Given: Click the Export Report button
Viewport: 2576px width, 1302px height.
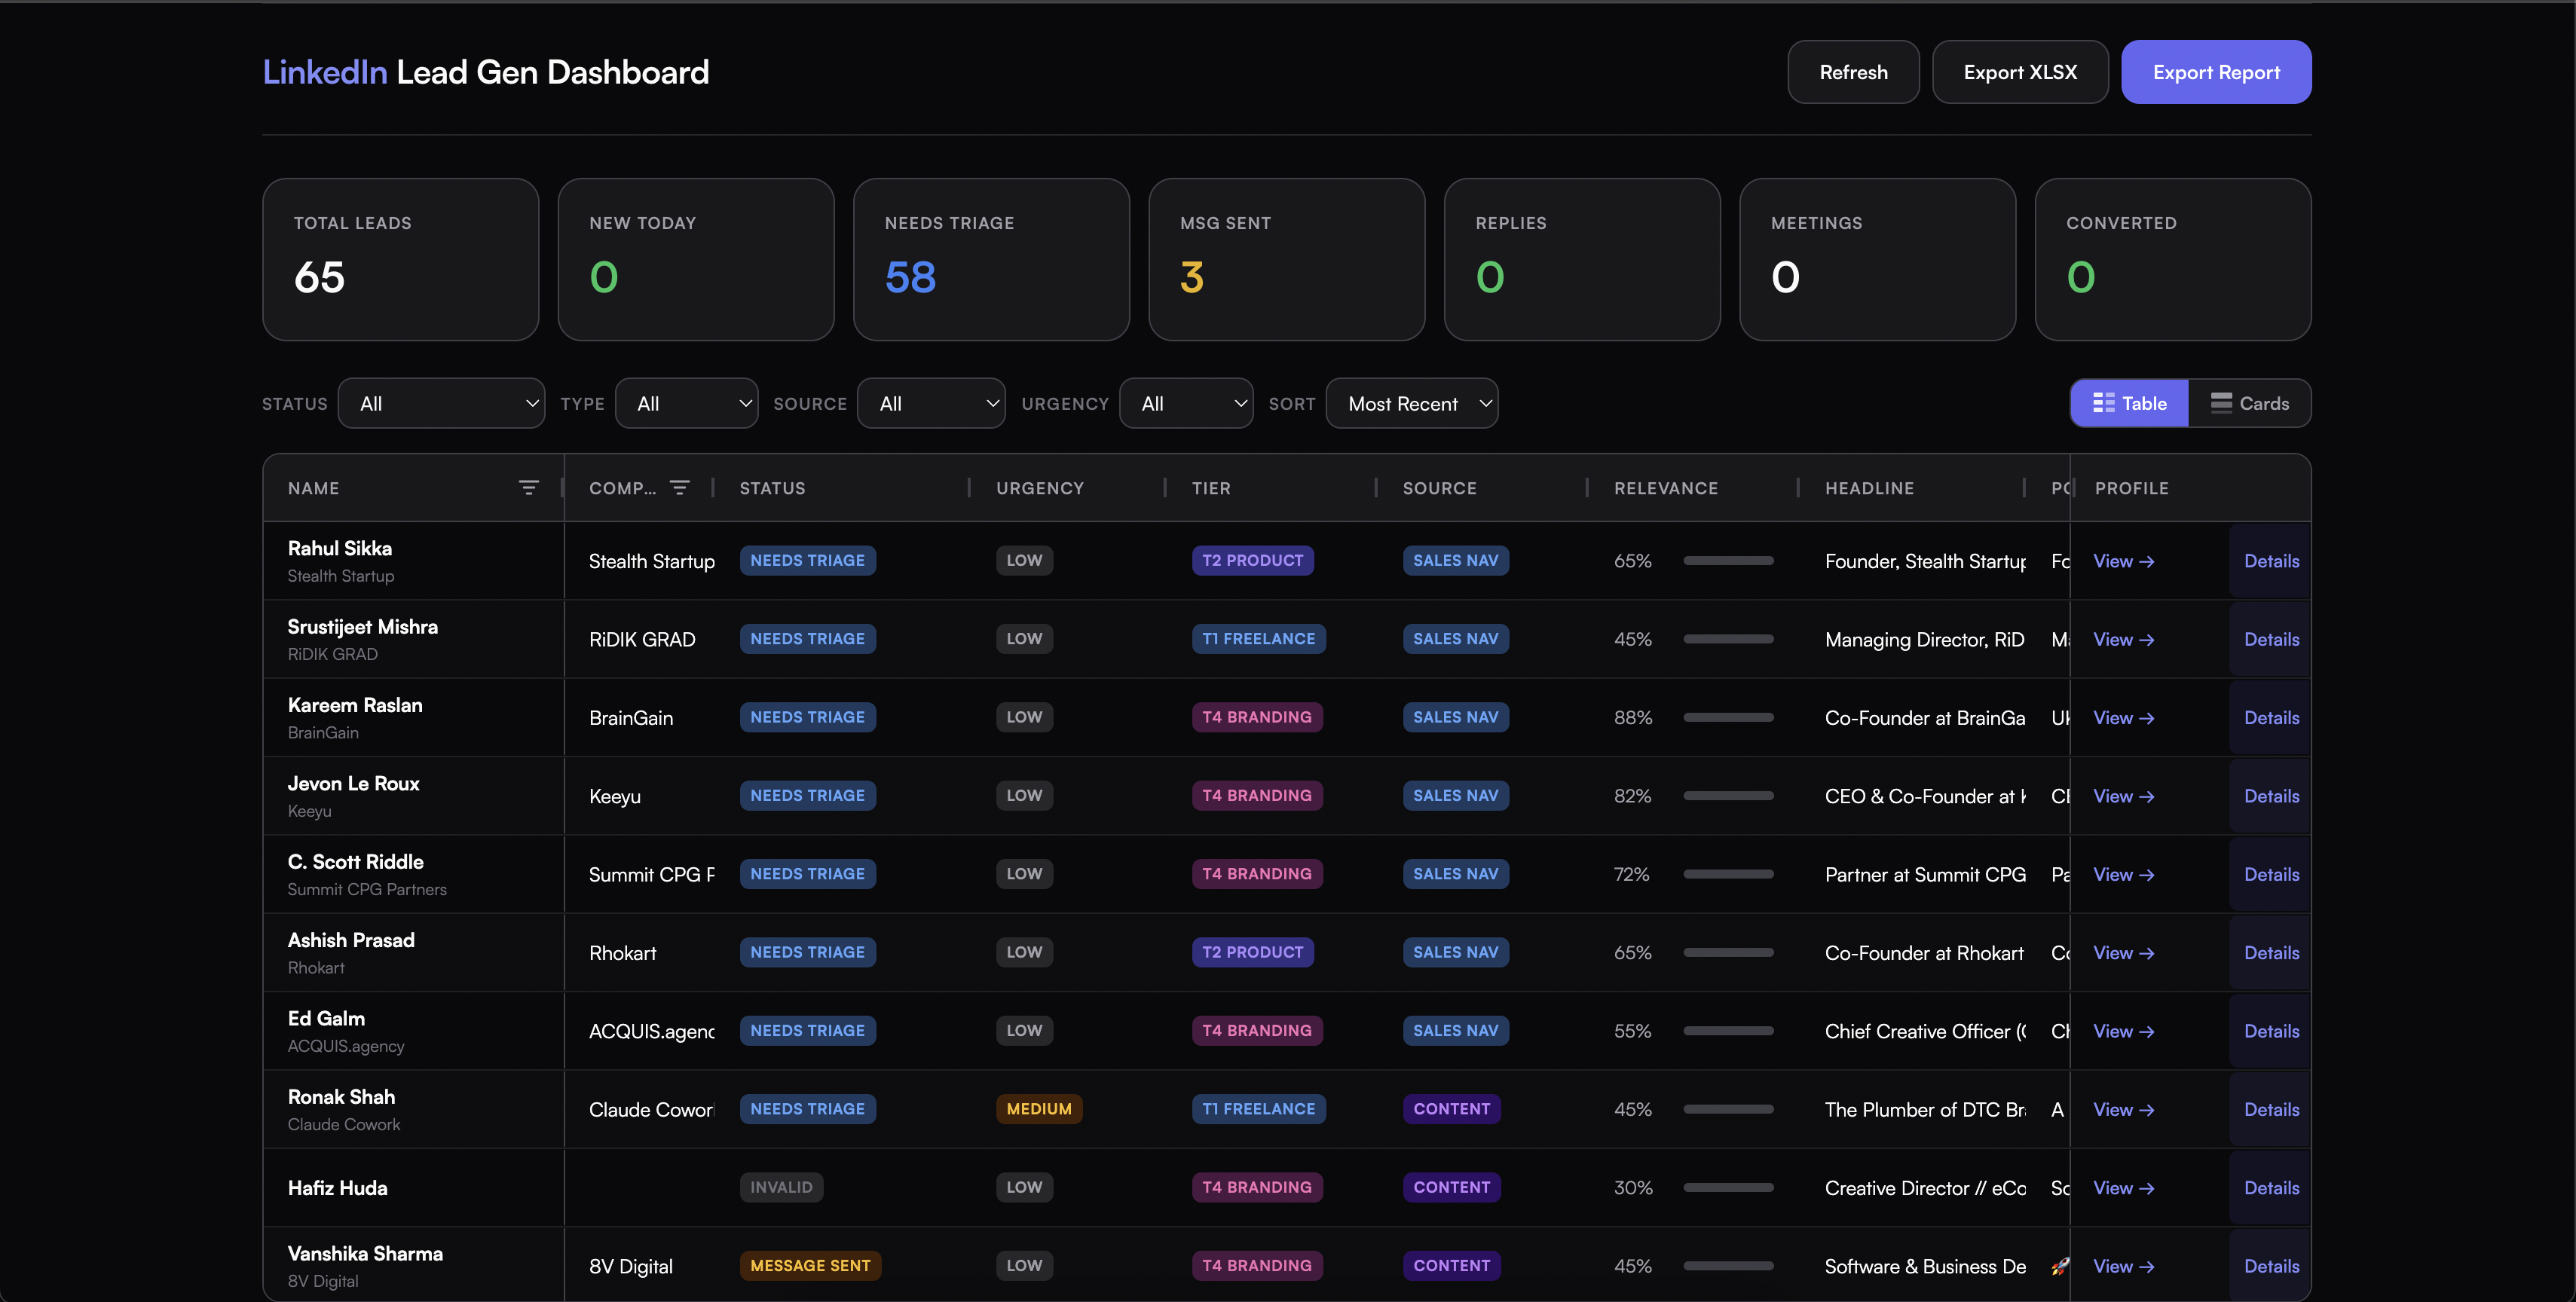Looking at the screenshot, I should pyautogui.click(x=2216, y=72).
